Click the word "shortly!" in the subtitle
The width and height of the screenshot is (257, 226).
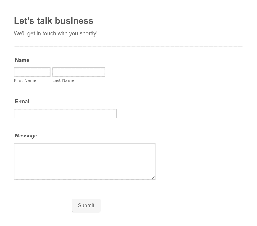(89, 33)
